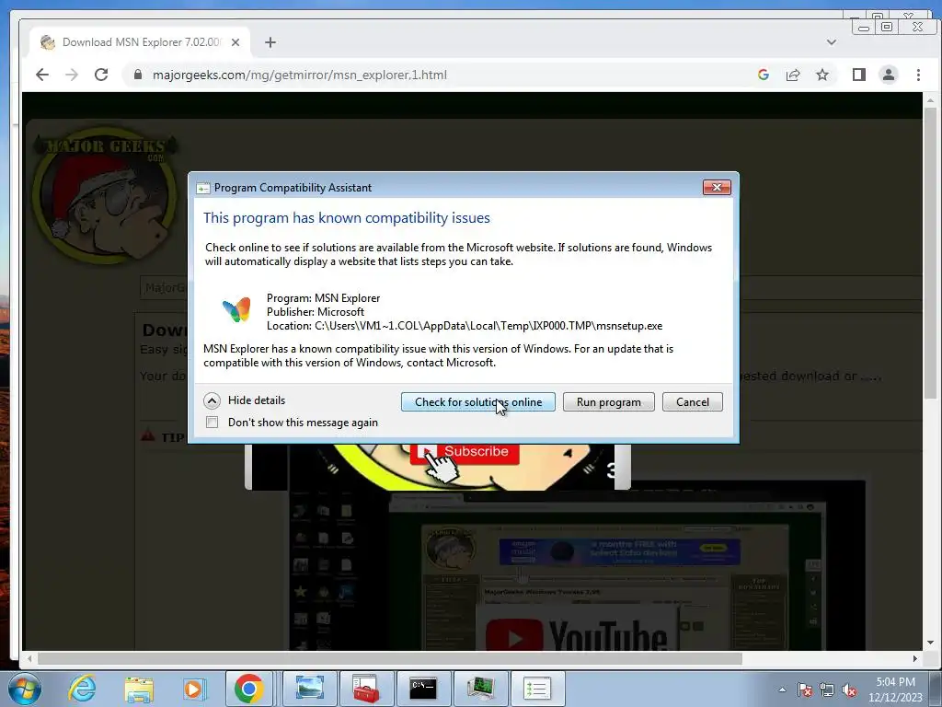Screen dimensions: 942x707
Task: Bookmark this page with the star icon
Action: tap(822, 75)
